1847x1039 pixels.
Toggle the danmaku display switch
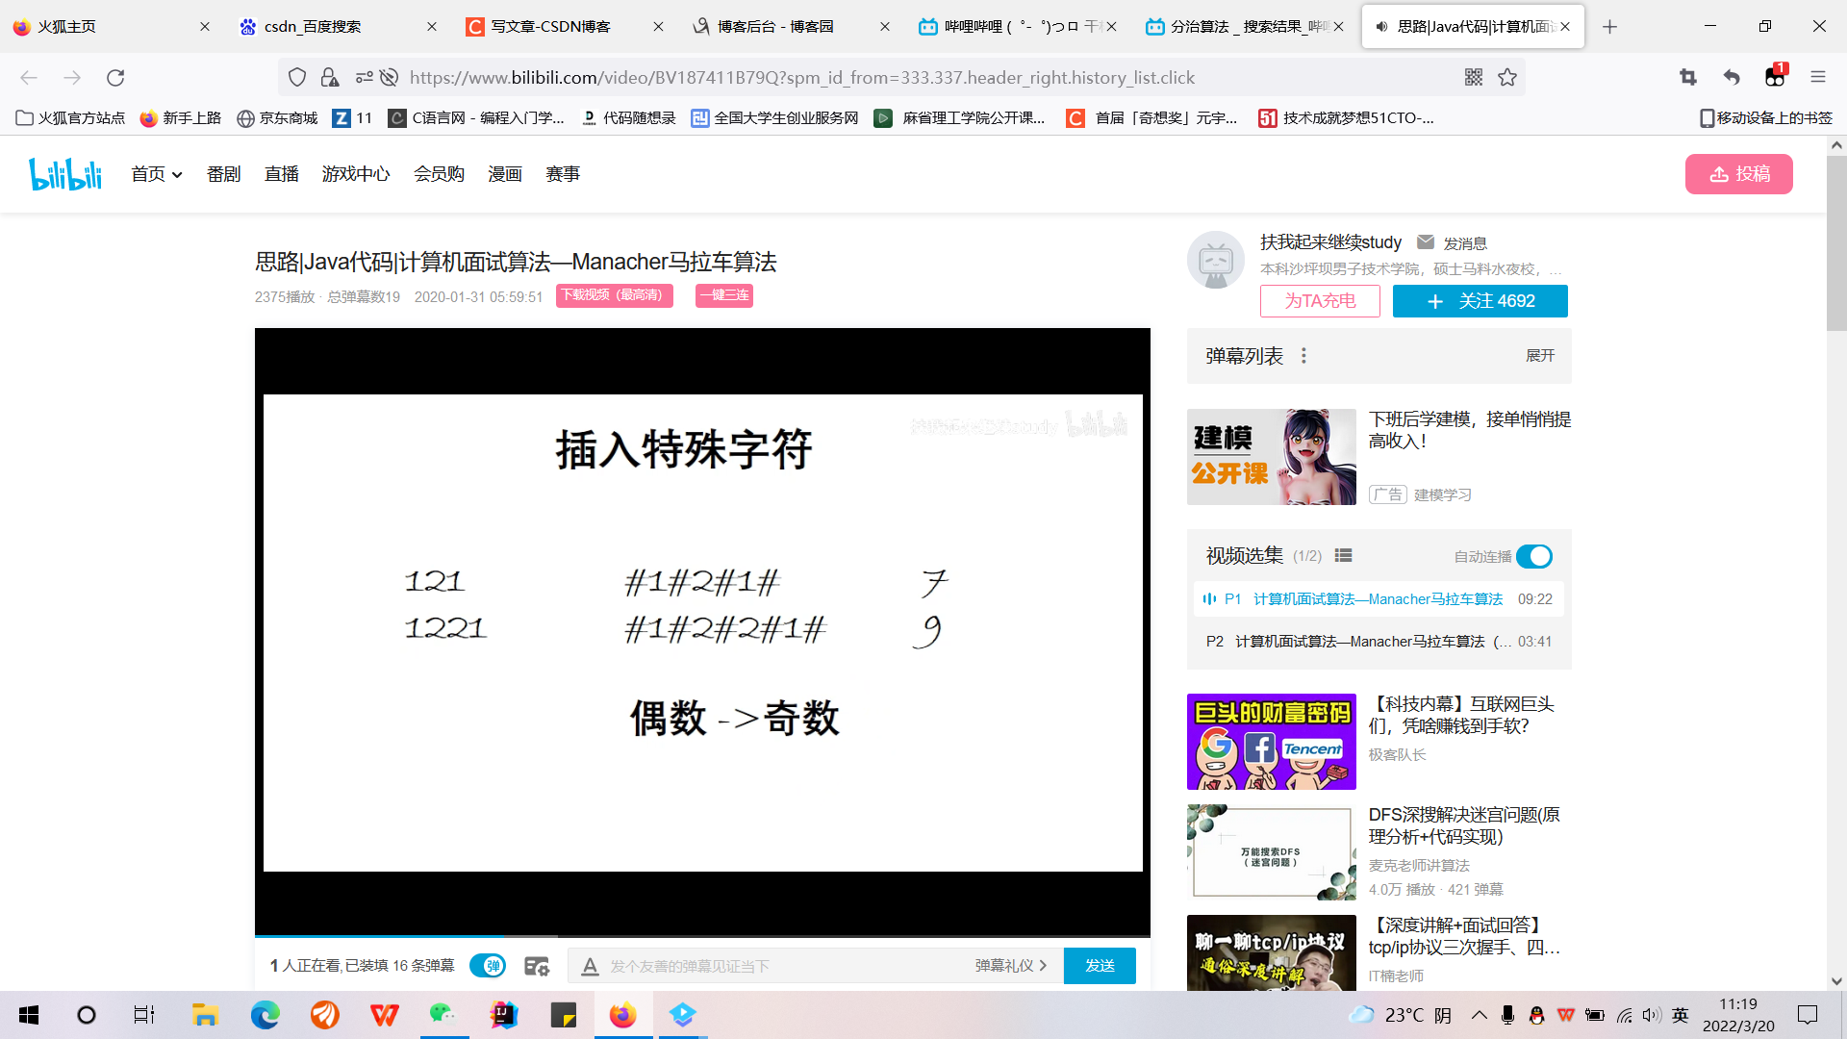488,966
